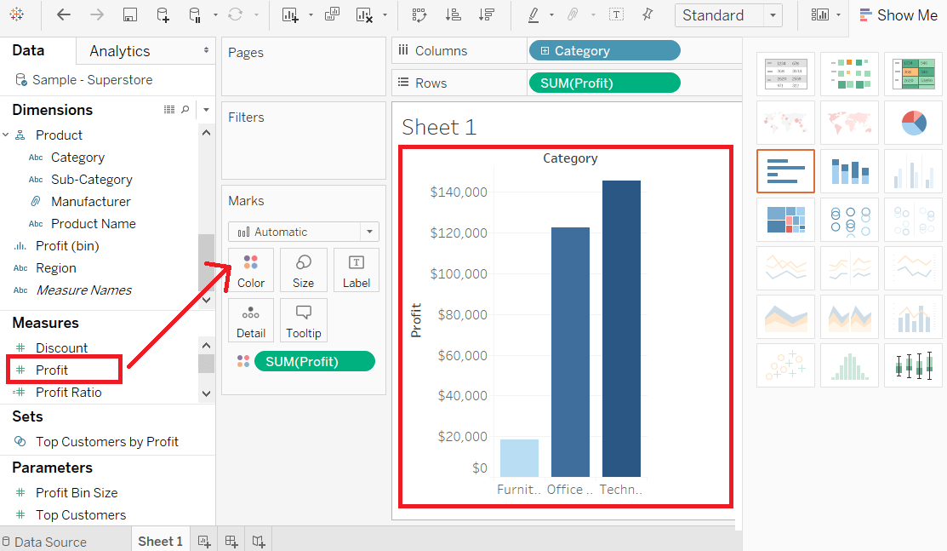Choose treemap chart in Show Me
947x551 pixels.
(x=785, y=220)
